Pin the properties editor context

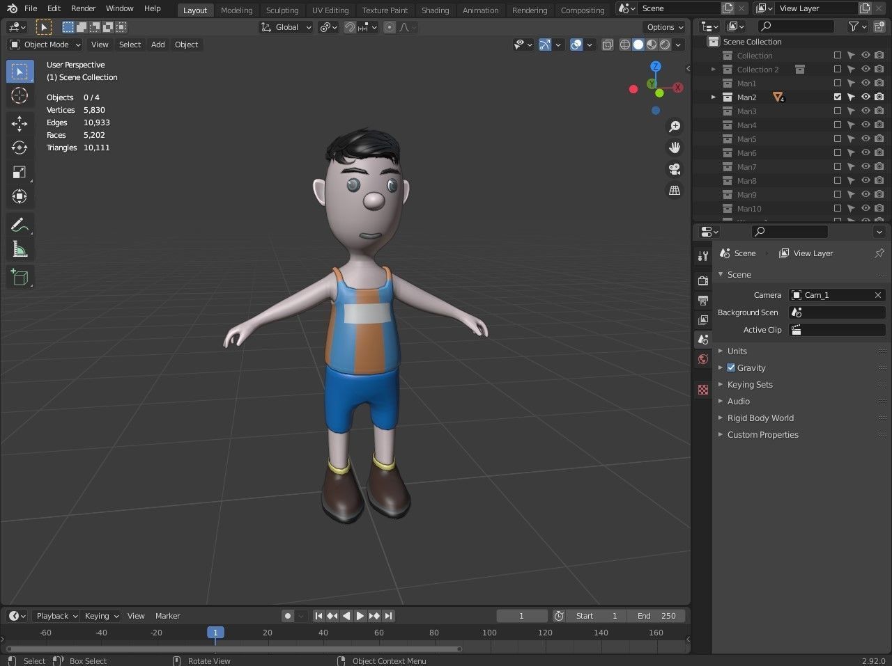pos(879,253)
